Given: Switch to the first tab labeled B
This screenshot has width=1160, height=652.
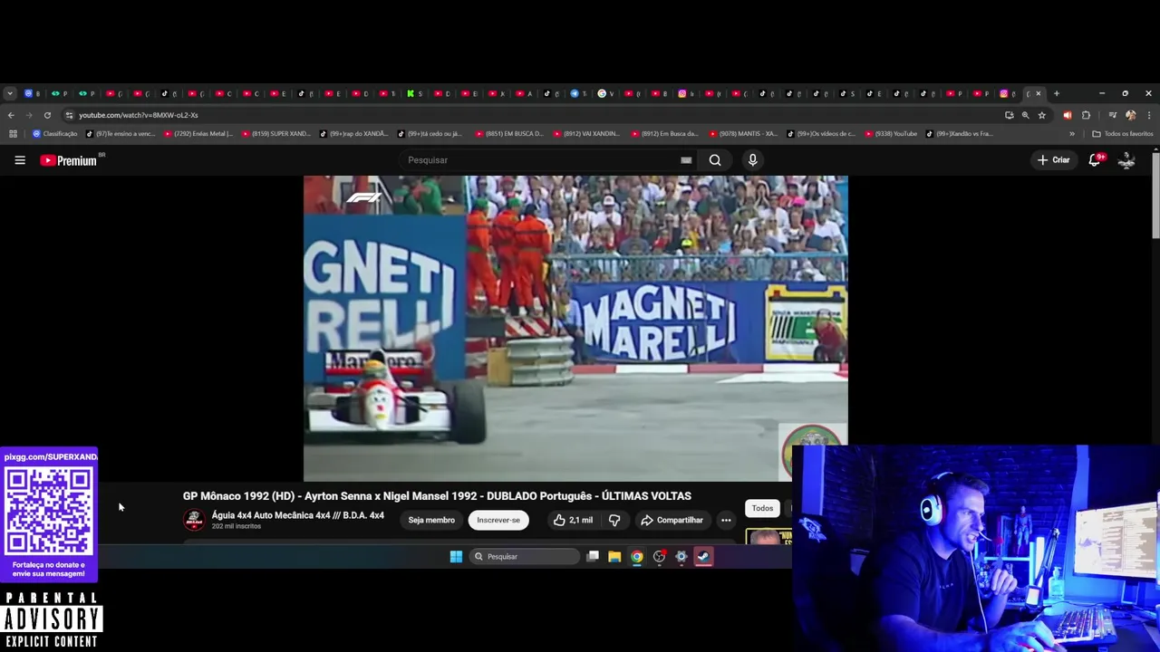Looking at the screenshot, I should 33,93.
